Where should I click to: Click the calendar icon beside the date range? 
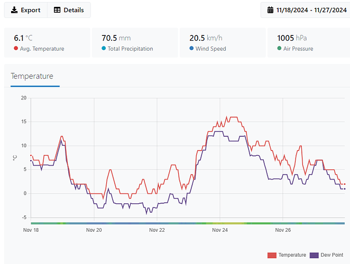270,10
